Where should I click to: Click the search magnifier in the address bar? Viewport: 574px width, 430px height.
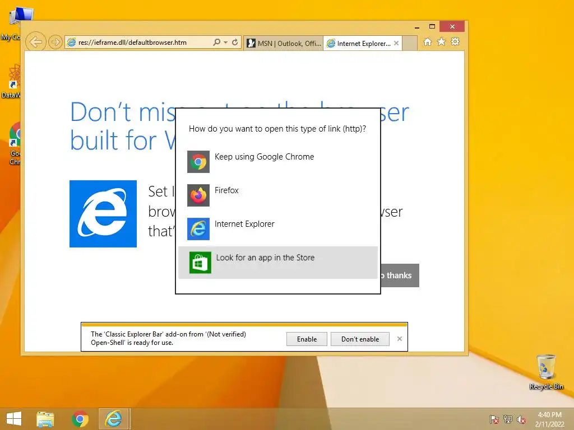pos(217,43)
